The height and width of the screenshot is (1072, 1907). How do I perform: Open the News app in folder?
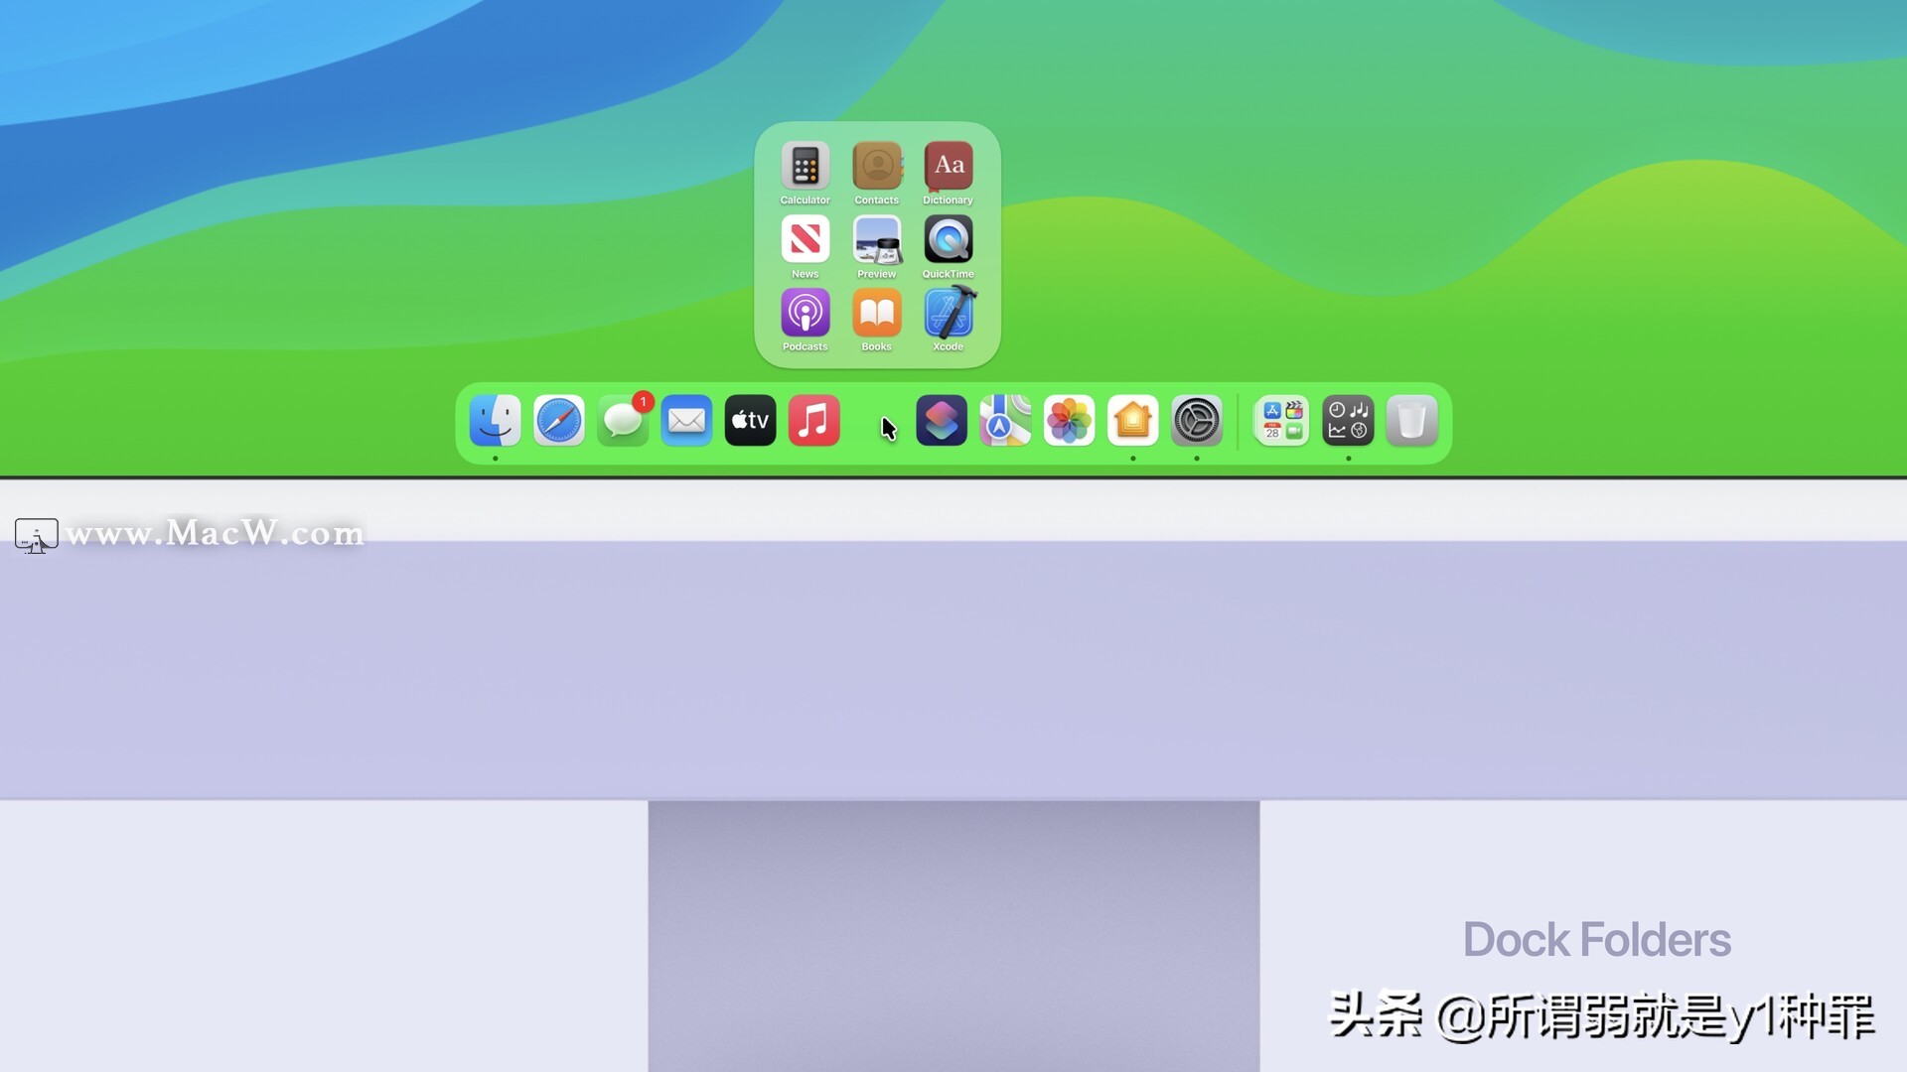[x=805, y=239]
